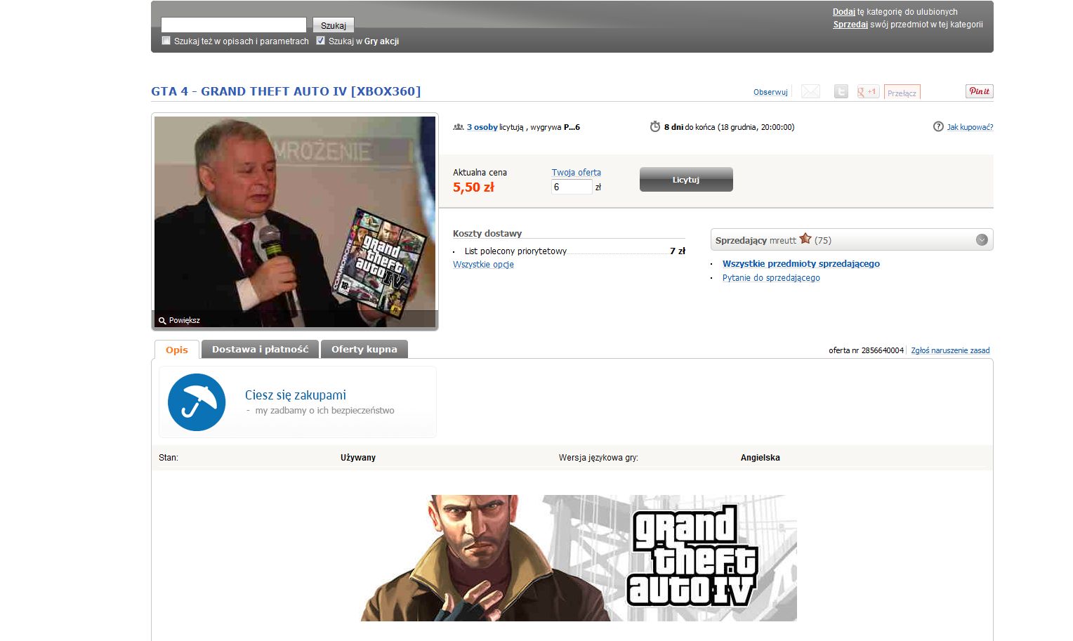Click the seller's star rating icon

(805, 239)
